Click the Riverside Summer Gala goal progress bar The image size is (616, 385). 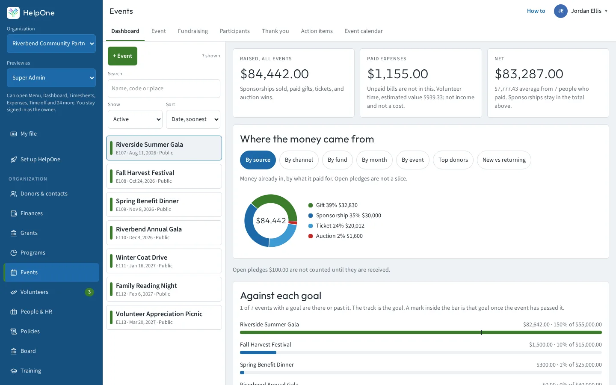(421, 332)
